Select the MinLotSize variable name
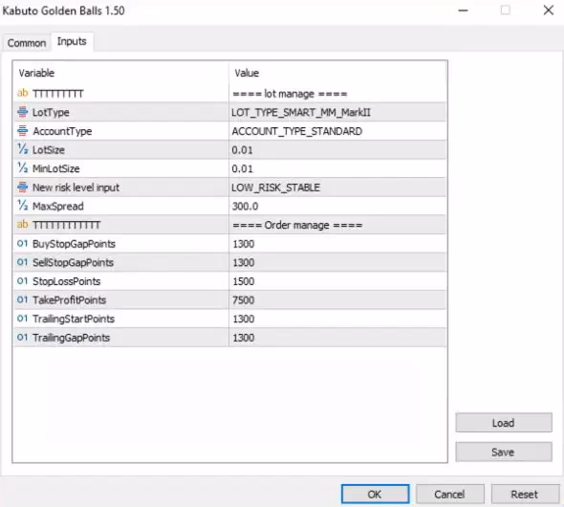This screenshot has width=564, height=507. click(x=56, y=168)
